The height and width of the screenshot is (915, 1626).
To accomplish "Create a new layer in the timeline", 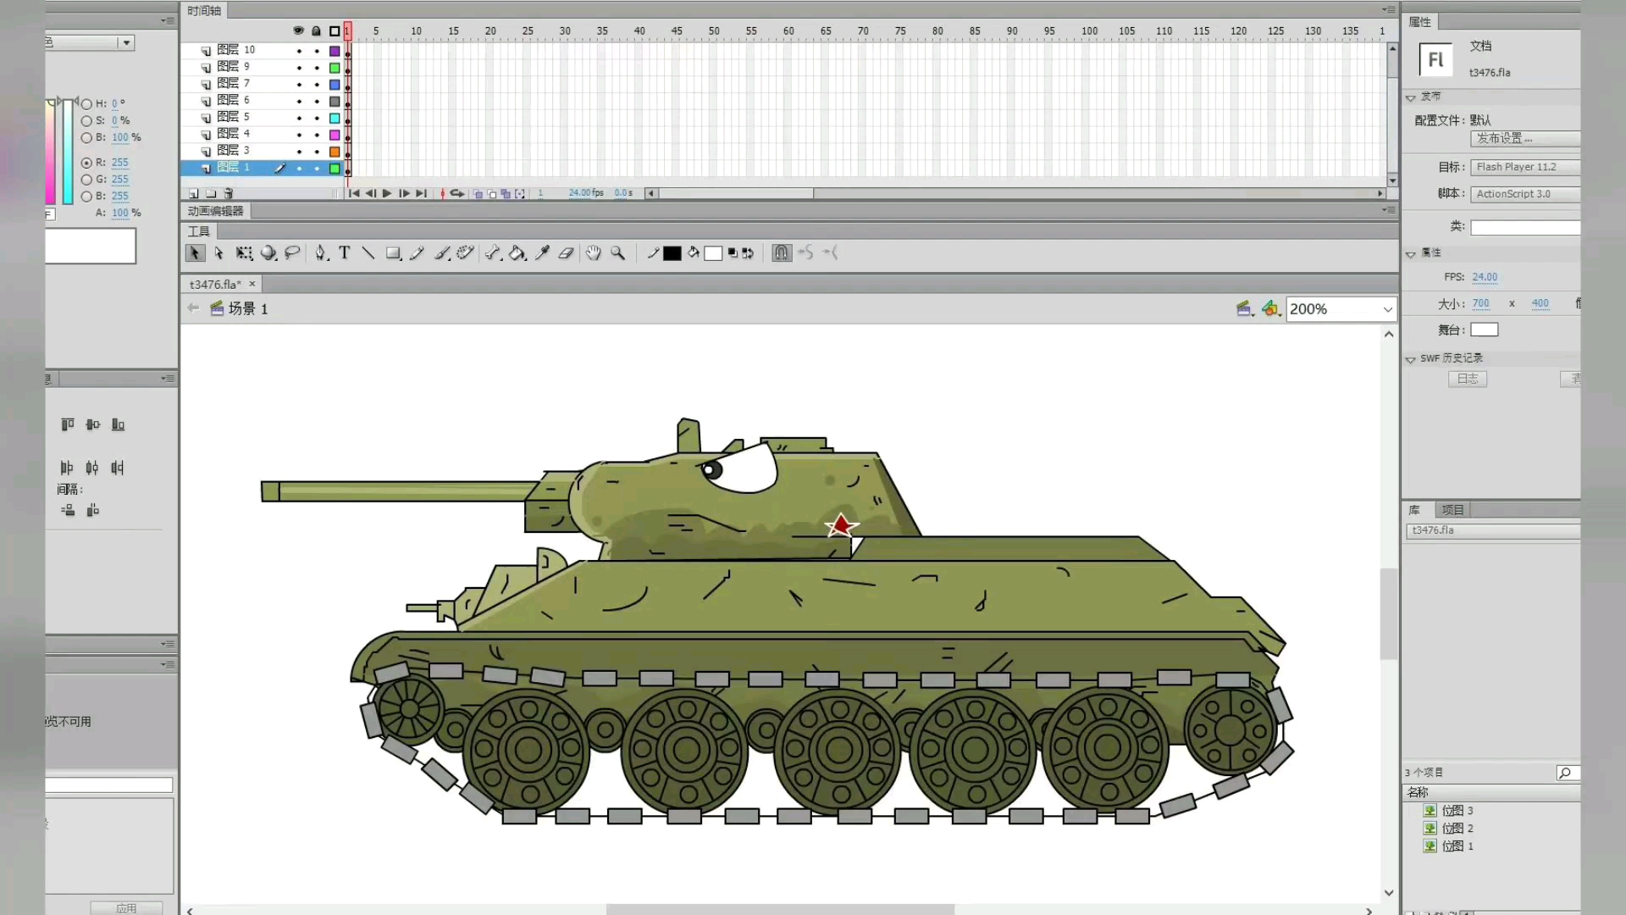I will tap(193, 193).
